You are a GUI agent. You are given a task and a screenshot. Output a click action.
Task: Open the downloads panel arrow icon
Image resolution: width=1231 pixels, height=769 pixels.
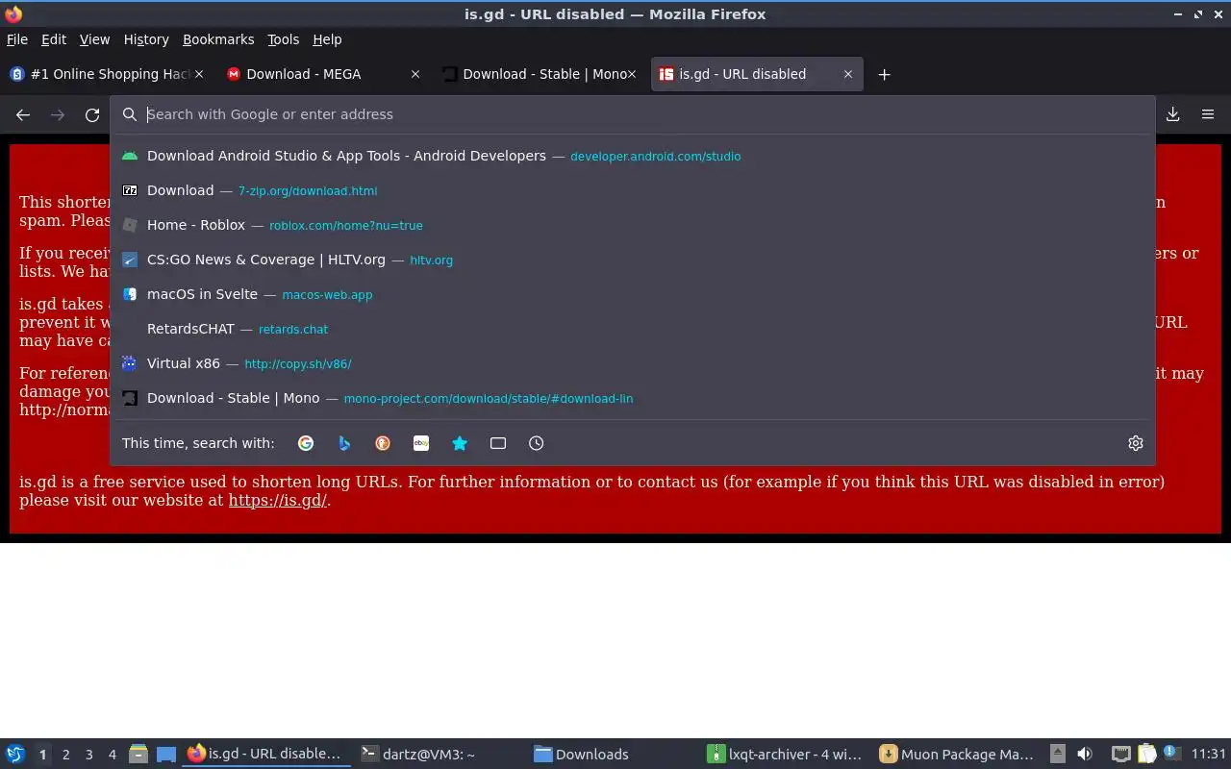tap(1173, 114)
